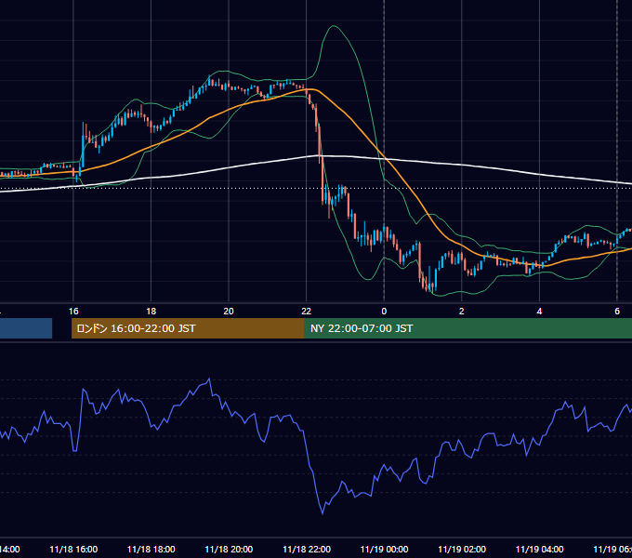Click the 11/19 04:00 date label
This screenshot has height=558, width=632.
(539, 549)
